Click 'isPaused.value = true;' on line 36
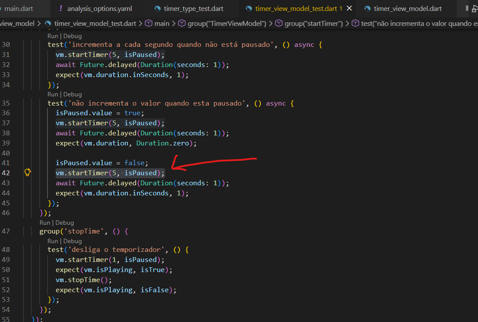Screen dimensions: 478x322 pyautogui.click(x=100, y=113)
